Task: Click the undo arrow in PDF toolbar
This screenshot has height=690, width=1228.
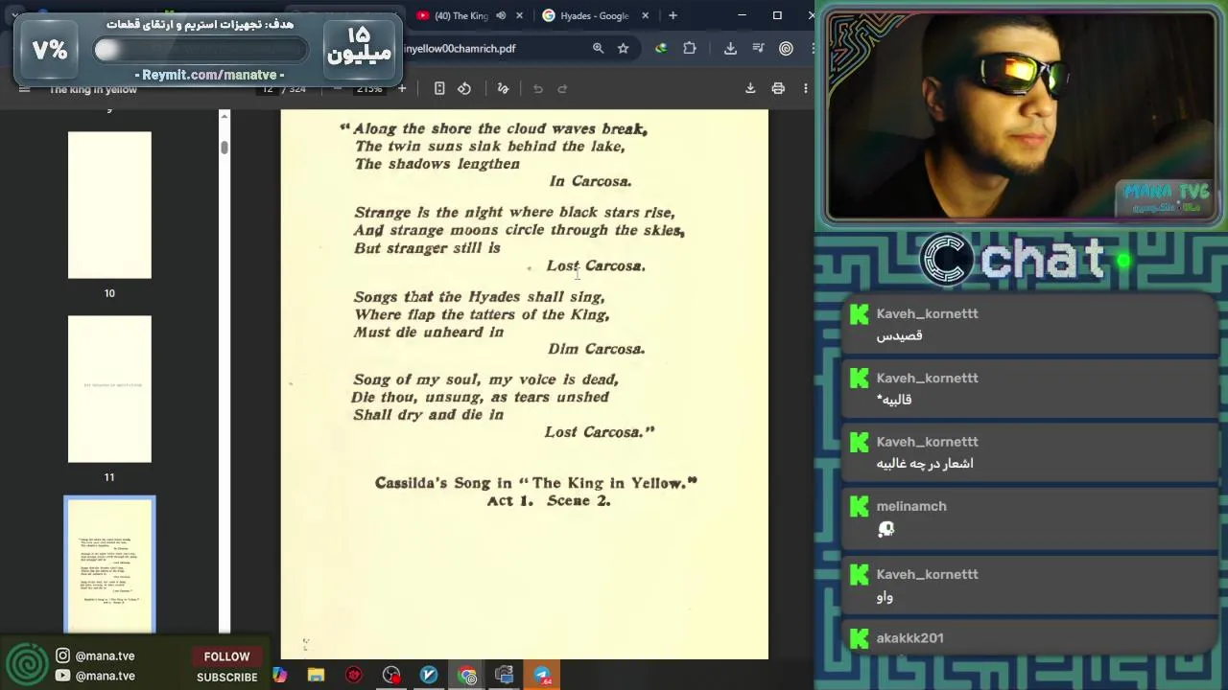Action: 537,88
